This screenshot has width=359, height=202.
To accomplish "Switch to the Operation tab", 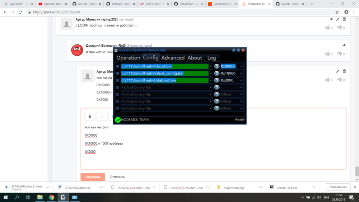I will [128, 58].
